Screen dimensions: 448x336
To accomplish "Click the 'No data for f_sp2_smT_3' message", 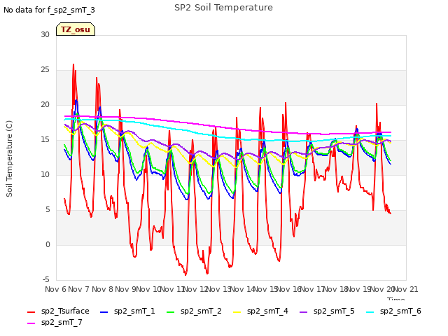I will 49,10.
